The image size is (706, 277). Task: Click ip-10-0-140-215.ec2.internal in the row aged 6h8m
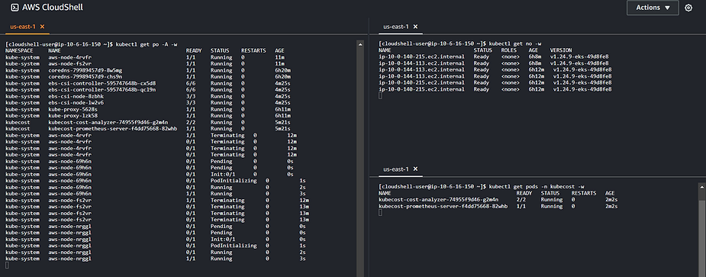coord(421,56)
